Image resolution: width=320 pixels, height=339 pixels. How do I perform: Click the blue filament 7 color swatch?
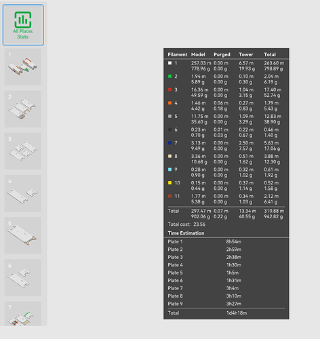pyautogui.click(x=169, y=143)
